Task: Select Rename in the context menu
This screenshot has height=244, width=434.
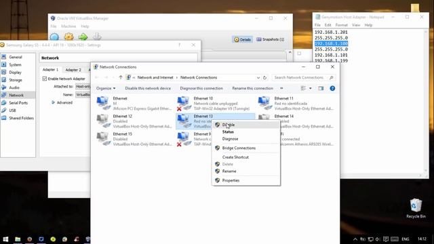Action: (x=229, y=171)
